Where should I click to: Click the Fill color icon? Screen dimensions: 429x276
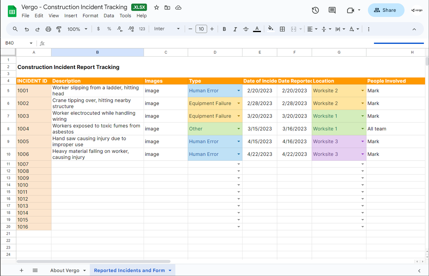tap(270, 29)
